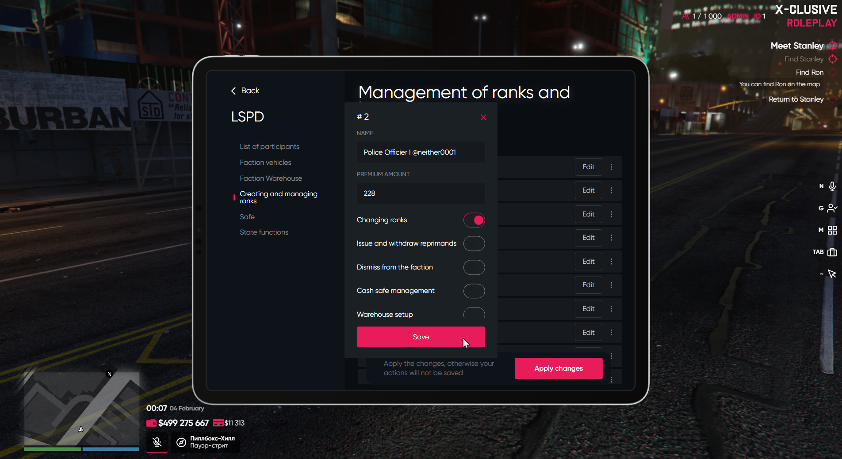Click the PREMIUM AMOUNT input field
Image resolution: width=842 pixels, height=459 pixels.
pos(421,193)
